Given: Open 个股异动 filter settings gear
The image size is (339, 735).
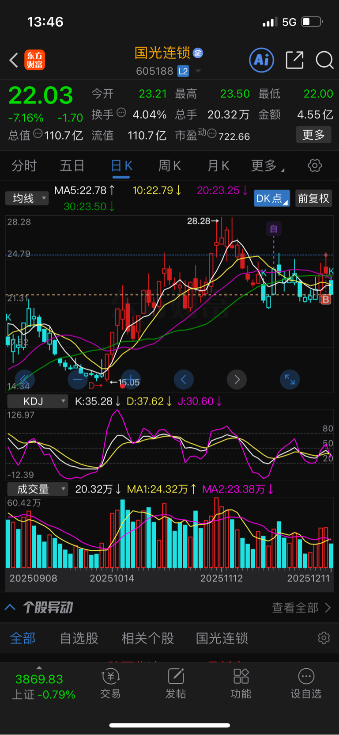Looking at the screenshot, I should (x=324, y=638).
